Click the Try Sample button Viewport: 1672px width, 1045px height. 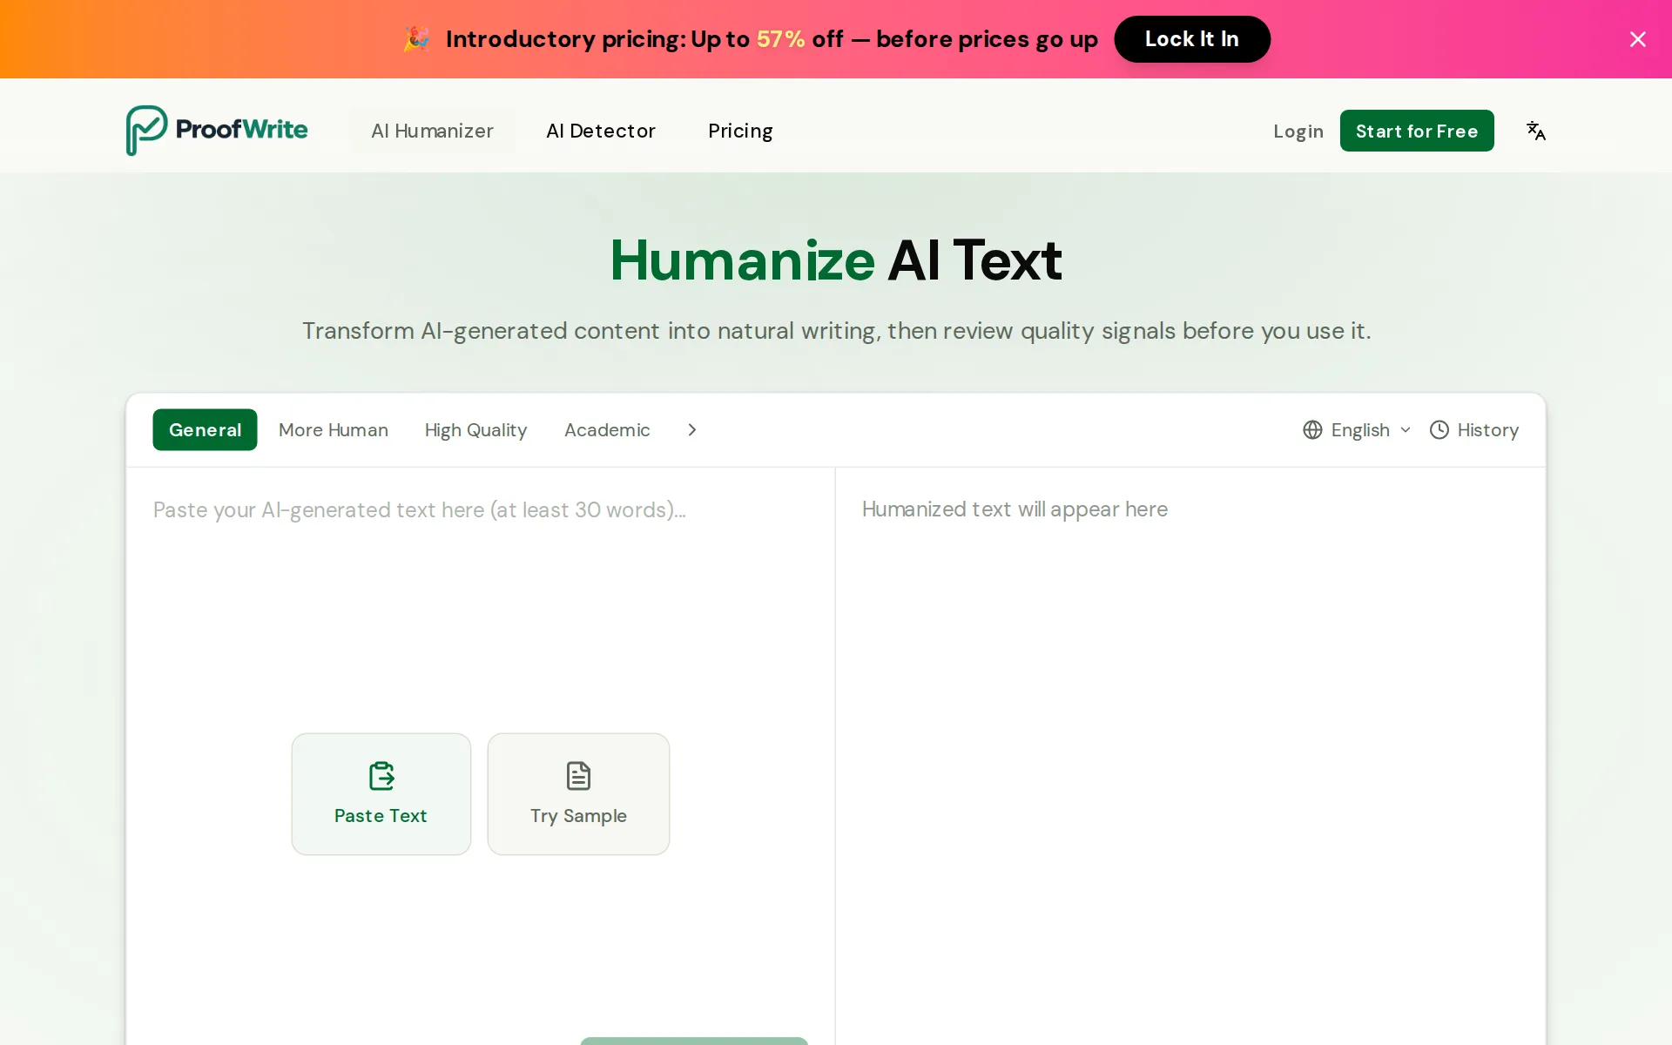[x=578, y=793]
